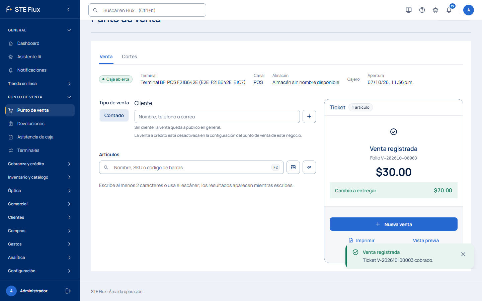Dismiss the Venta registrada toast notification
The height and width of the screenshot is (301, 482).
pyautogui.click(x=463, y=254)
